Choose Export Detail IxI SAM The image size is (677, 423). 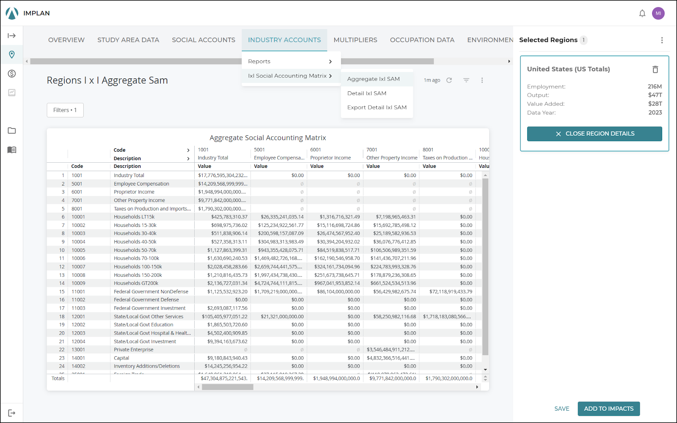pyautogui.click(x=377, y=108)
